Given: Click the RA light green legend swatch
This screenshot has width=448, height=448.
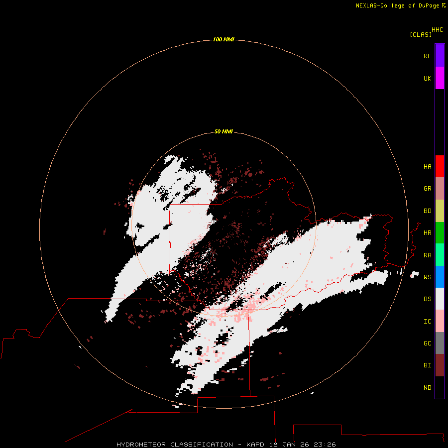Looking at the screenshot, I should [440, 255].
